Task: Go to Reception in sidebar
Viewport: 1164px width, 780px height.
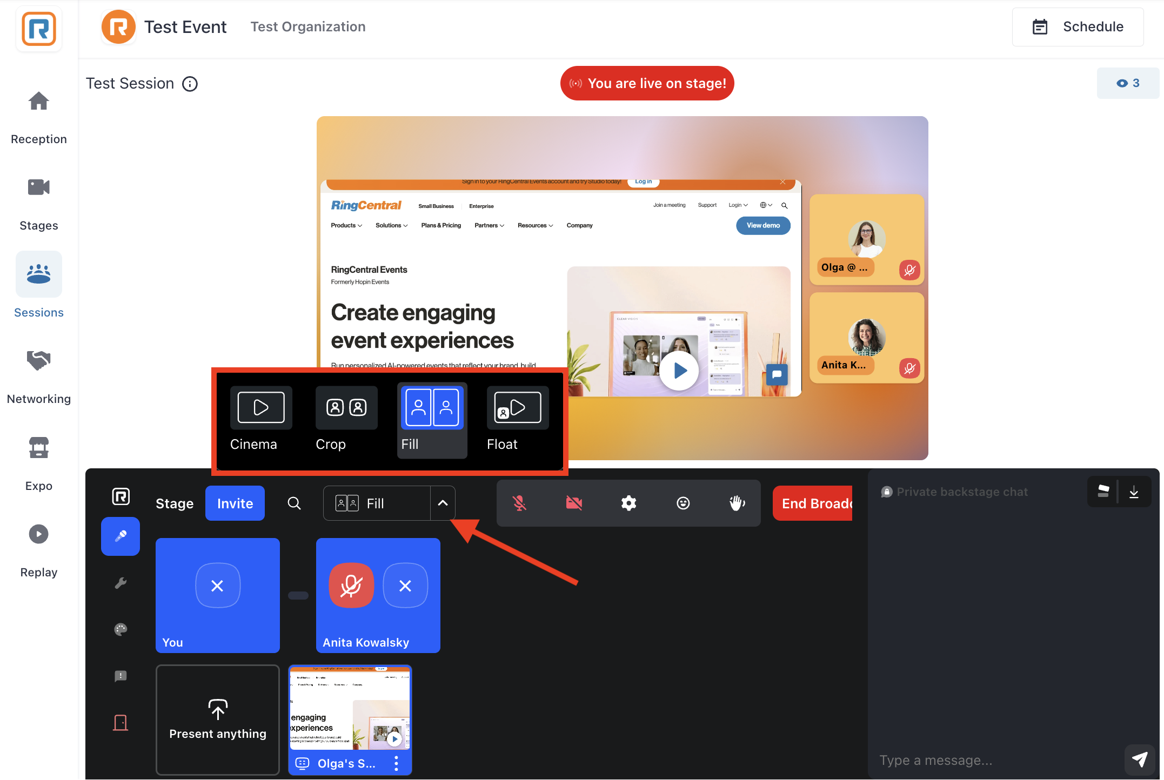Action: pyautogui.click(x=39, y=118)
